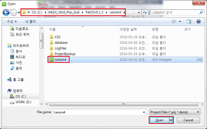Screen dimensions: 207x129
Task: Select Lesson4 segment in the address path
Action: (x=115, y=12)
